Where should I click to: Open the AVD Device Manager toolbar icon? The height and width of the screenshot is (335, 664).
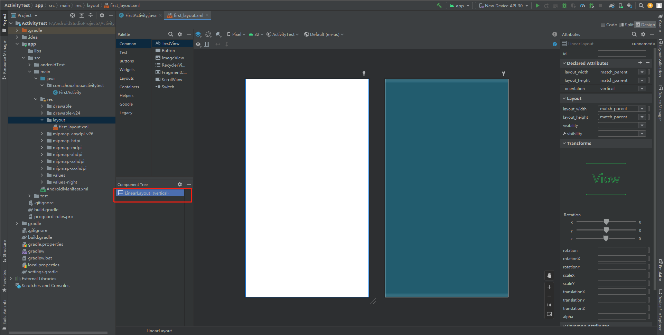[621, 6]
